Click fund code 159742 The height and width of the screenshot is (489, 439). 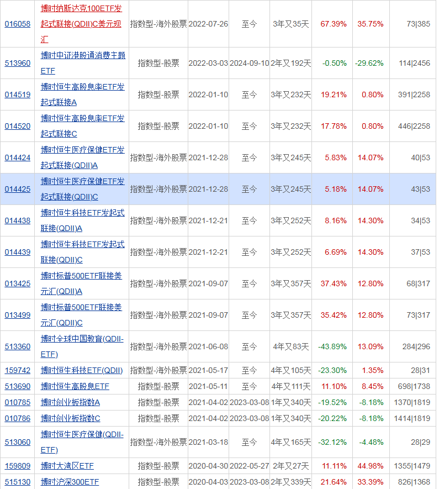18,371
